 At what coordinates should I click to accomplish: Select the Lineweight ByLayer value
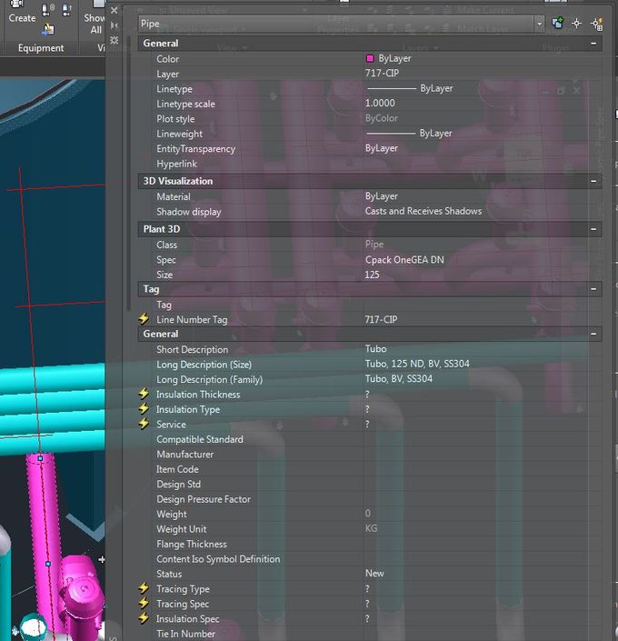pos(409,134)
